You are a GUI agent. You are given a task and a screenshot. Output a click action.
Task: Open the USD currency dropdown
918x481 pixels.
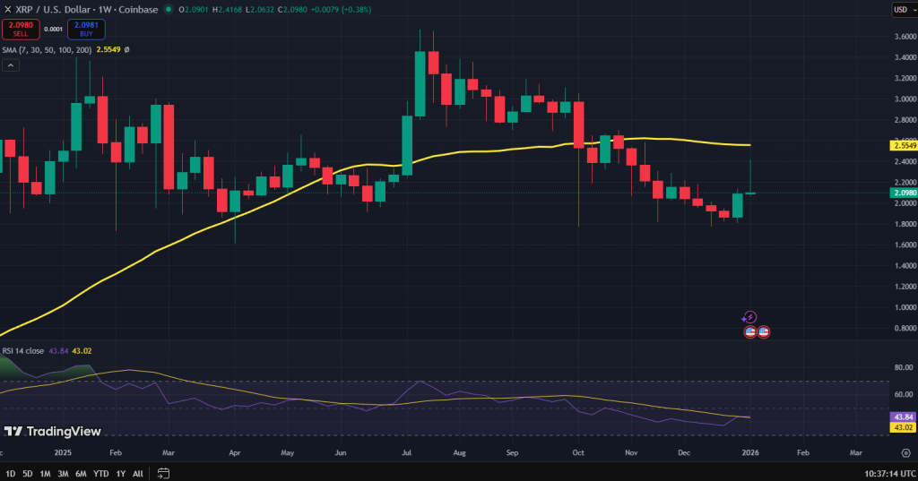coord(904,9)
